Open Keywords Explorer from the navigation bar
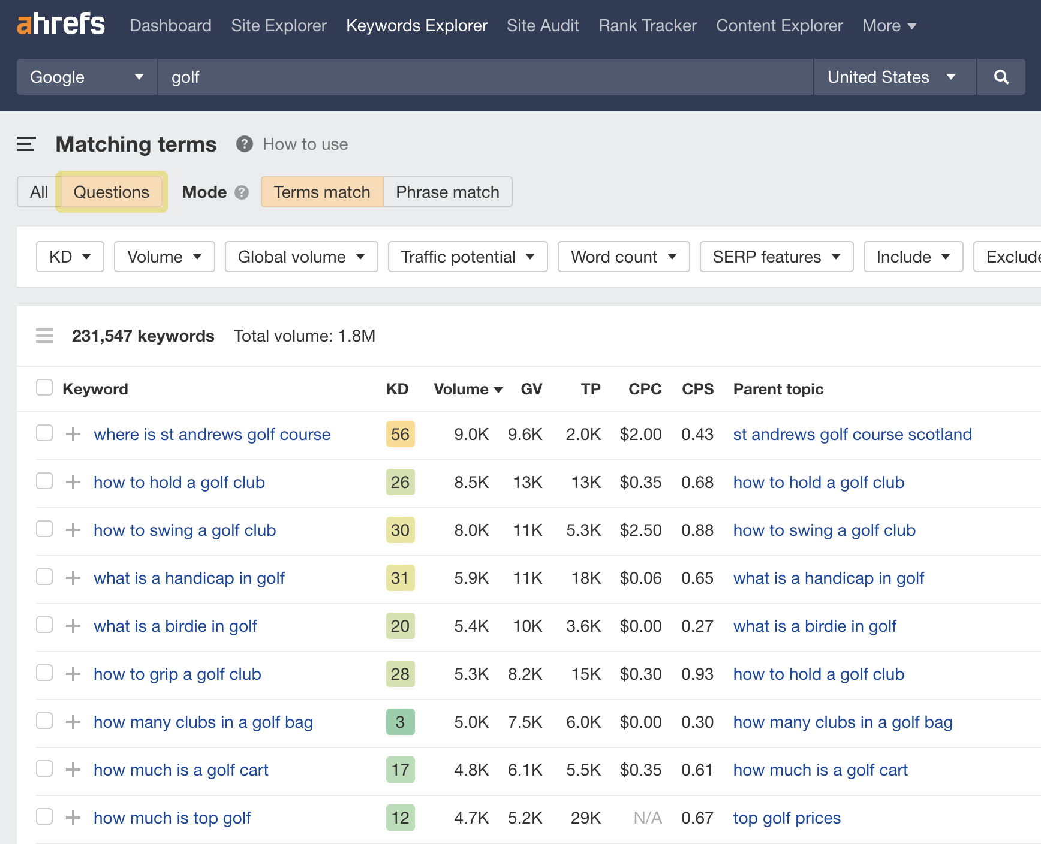Screen dimensions: 1041x844 pyautogui.click(x=416, y=25)
